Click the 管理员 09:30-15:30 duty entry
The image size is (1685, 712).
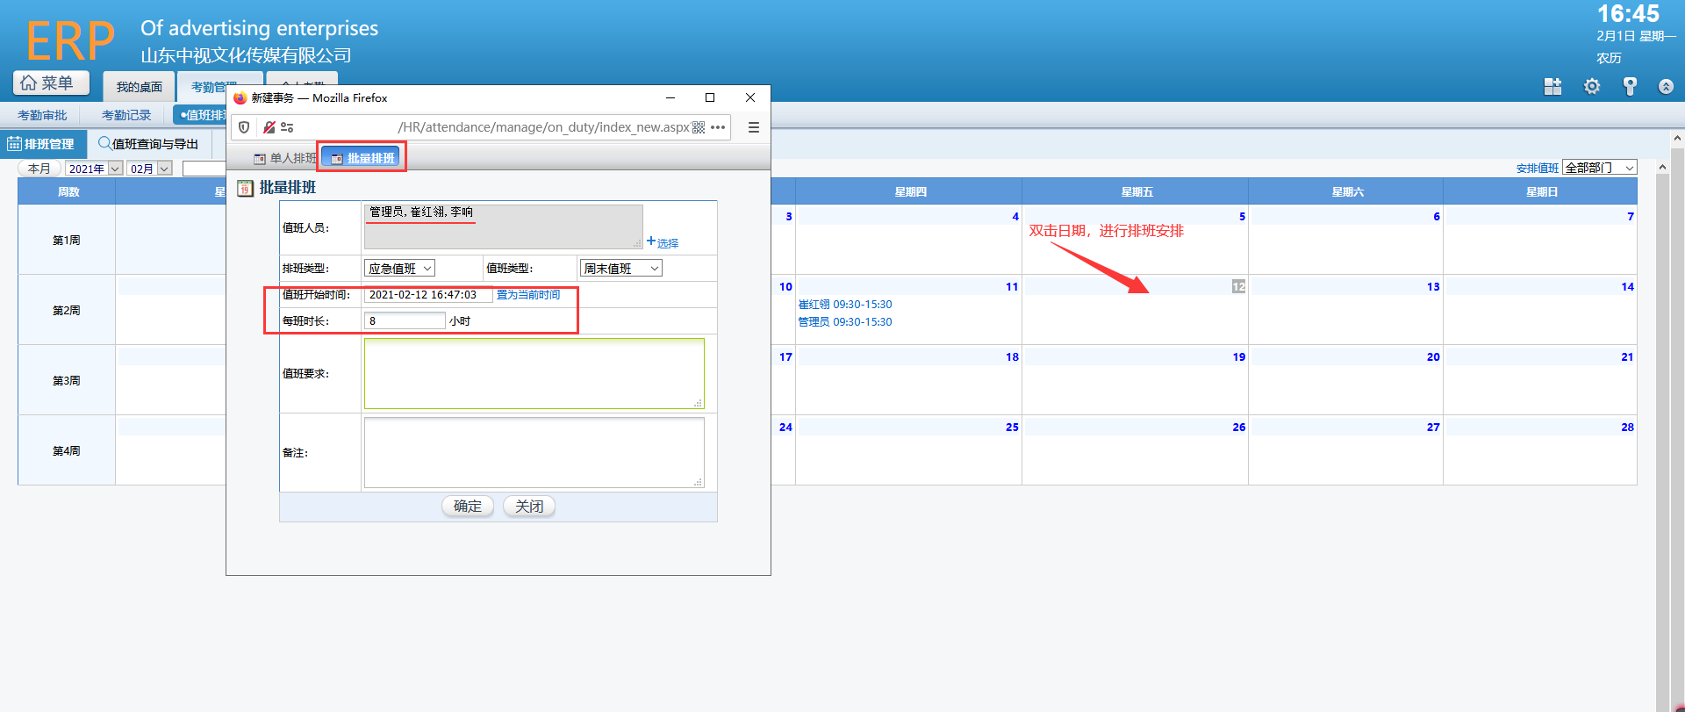(845, 322)
